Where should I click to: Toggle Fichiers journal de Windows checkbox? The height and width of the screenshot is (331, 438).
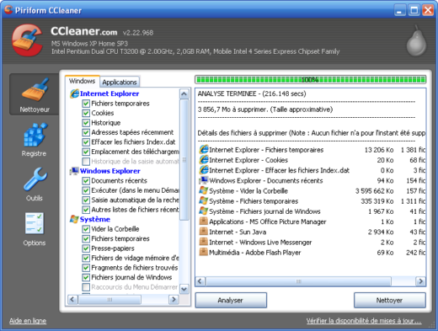[86, 277]
